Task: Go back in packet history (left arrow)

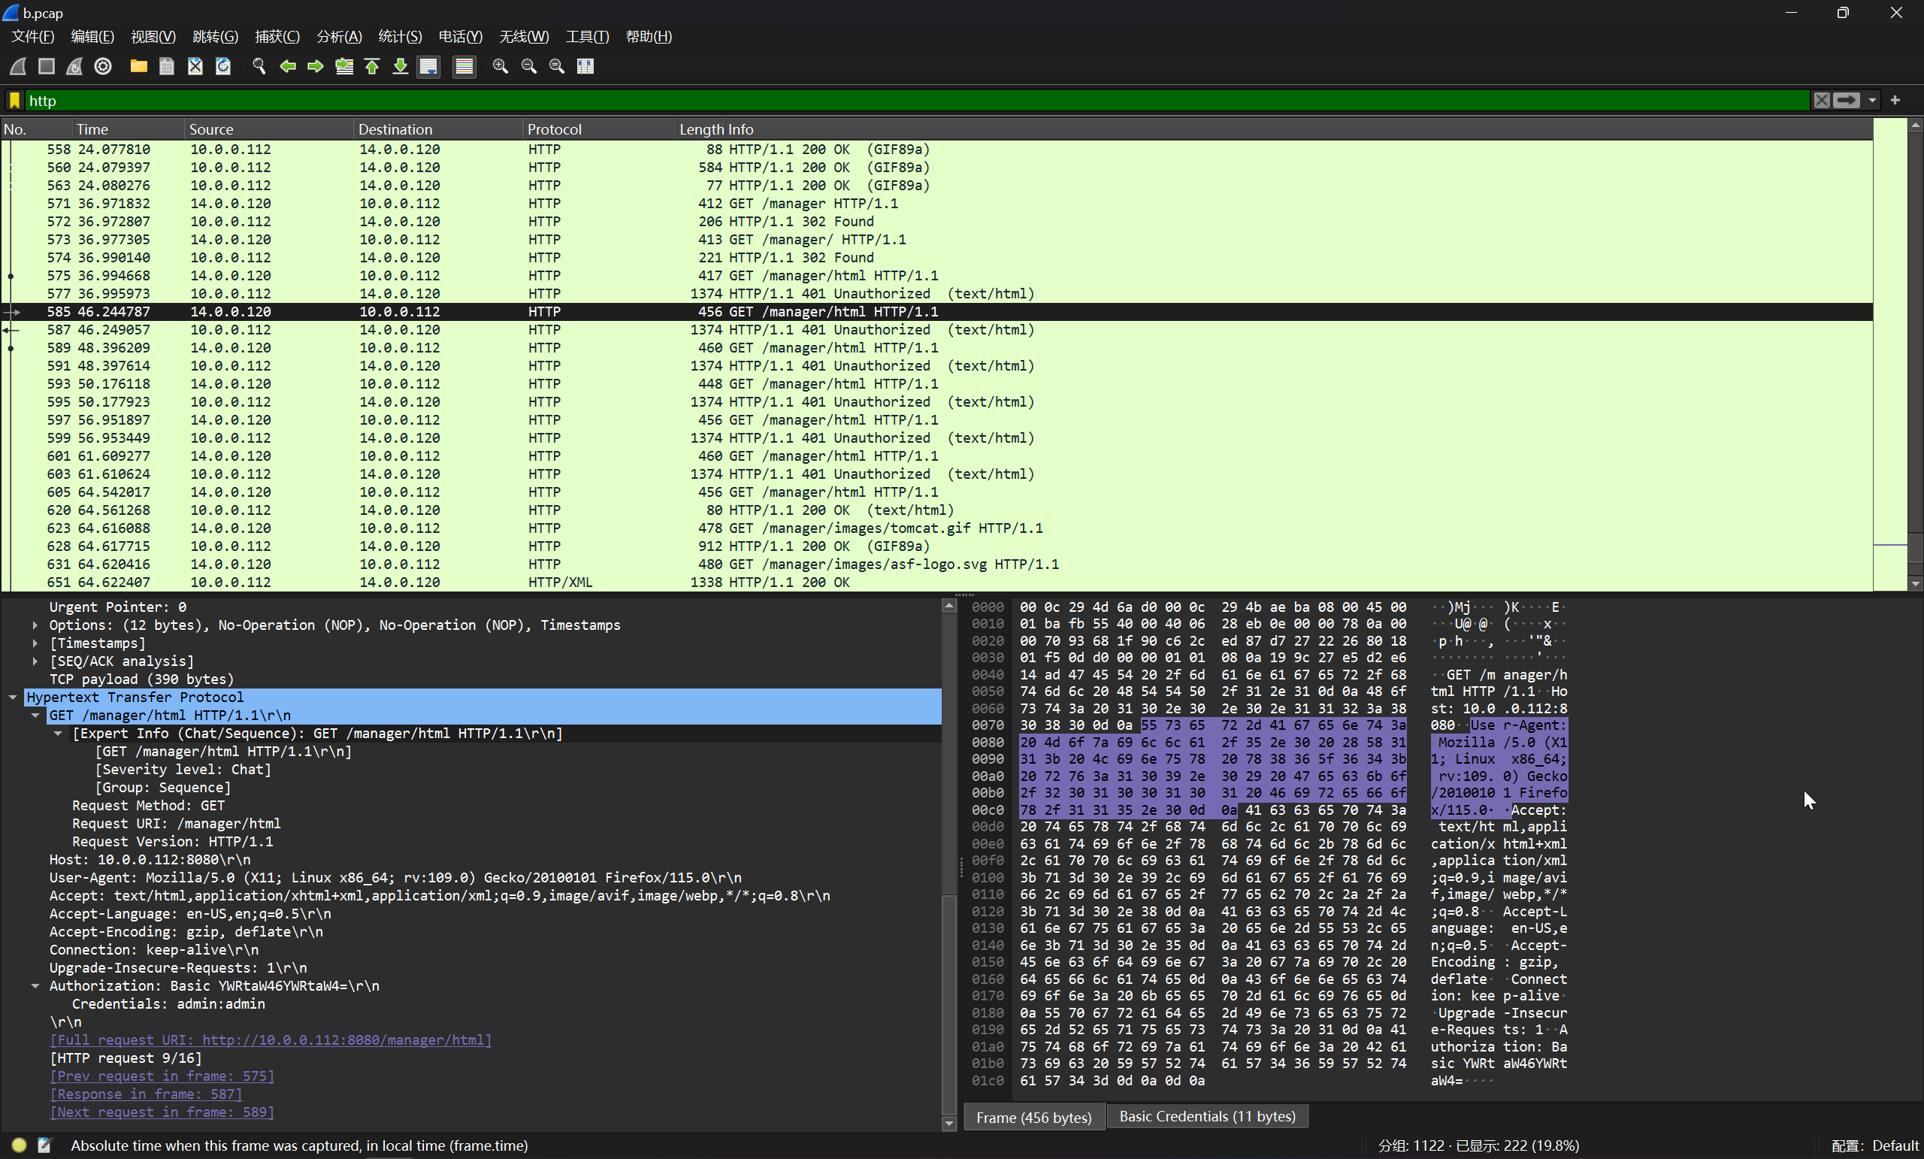Action: pyautogui.click(x=287, y=66)
